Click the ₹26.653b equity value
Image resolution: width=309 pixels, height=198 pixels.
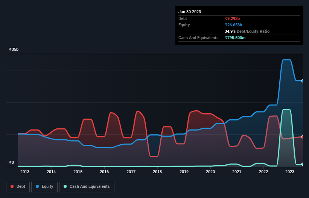[233, 25]
